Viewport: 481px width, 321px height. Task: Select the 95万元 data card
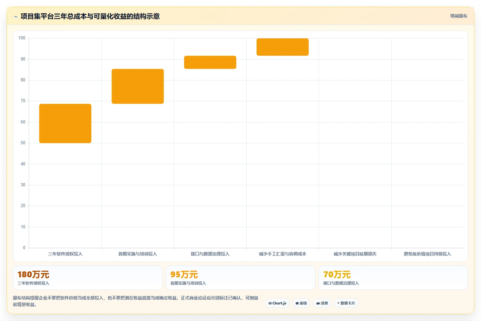tap(240, 278)
